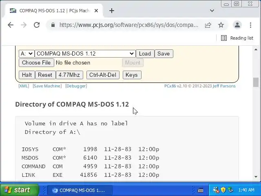261x196 pixels.
Task: View site security lock info
Action: click(53, 25)
